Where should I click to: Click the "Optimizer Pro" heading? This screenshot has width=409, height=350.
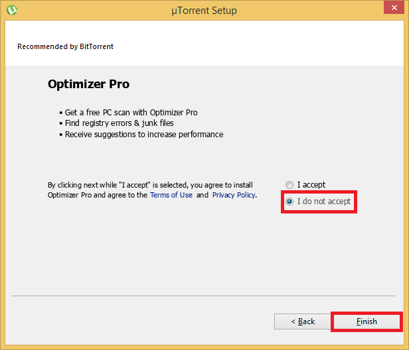pos(88,84)
